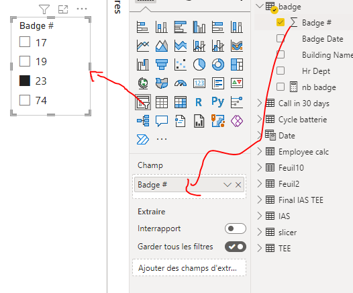Expand the Employee calc table
The image size is (353, 293).
[260, 151]
